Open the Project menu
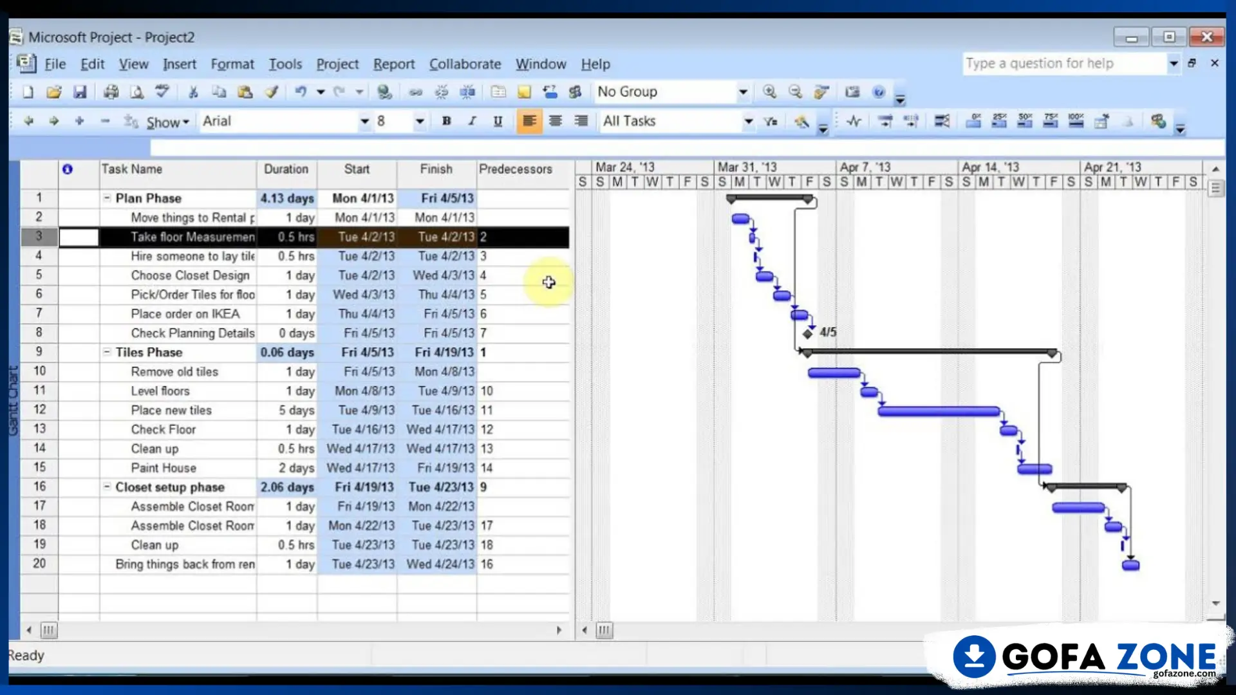The height and width of the screenshot is (695, 1236). click(x=337, y=64)
